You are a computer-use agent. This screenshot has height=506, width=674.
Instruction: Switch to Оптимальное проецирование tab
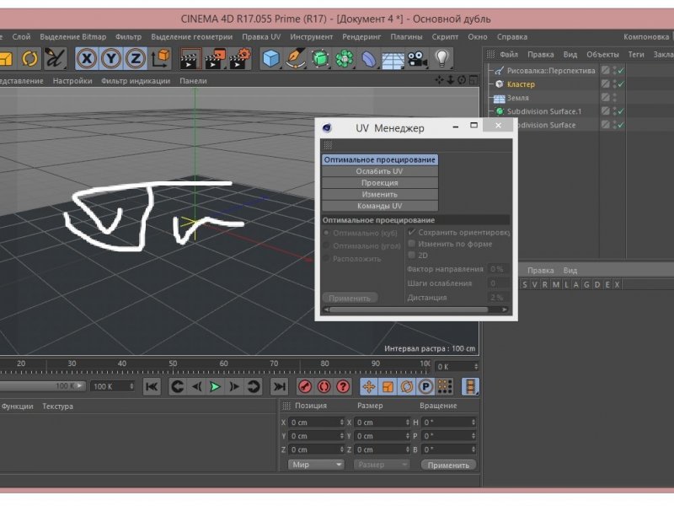[380, 159]
